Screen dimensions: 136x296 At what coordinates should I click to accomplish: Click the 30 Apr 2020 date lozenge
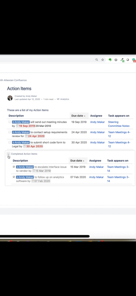(x=33, y=146)
